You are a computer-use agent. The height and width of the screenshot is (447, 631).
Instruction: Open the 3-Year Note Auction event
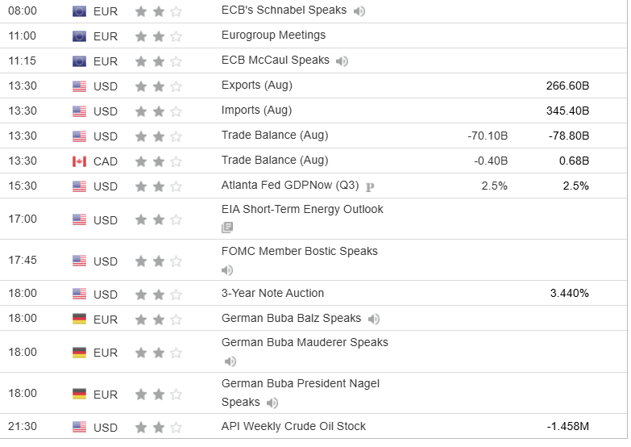click(272, 294)
